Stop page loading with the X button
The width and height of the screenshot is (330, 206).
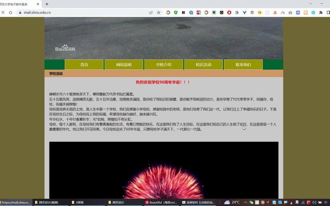click(3, 13)
